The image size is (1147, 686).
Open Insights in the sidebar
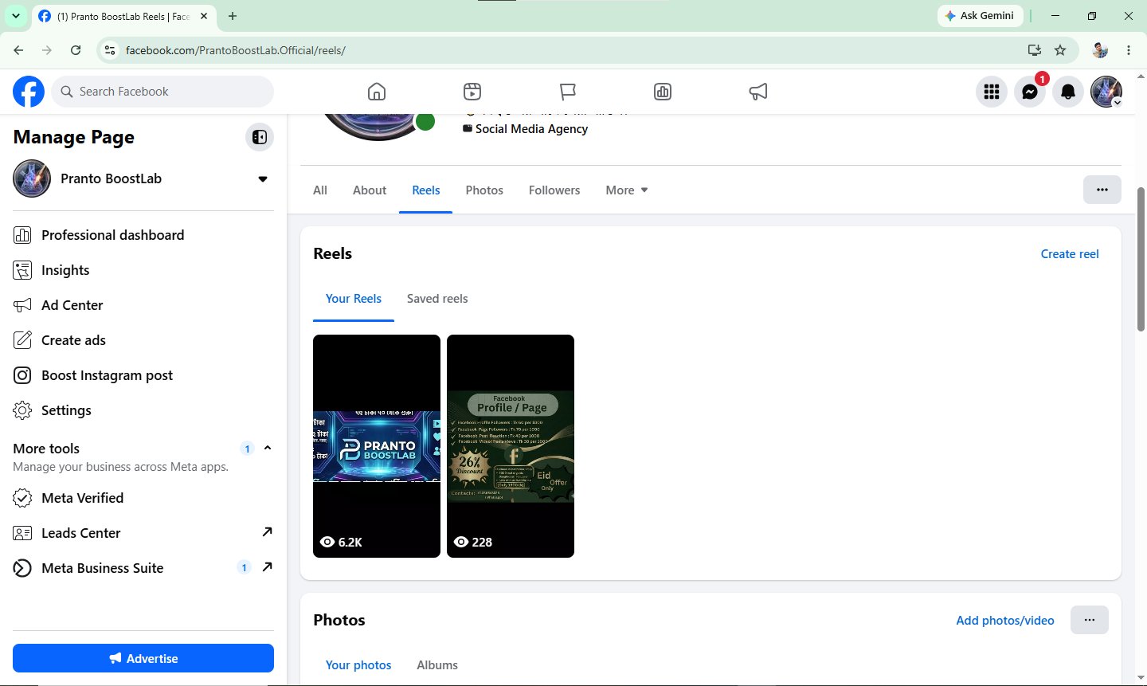143,270
